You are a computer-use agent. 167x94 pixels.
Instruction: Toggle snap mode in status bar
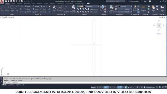100,87
